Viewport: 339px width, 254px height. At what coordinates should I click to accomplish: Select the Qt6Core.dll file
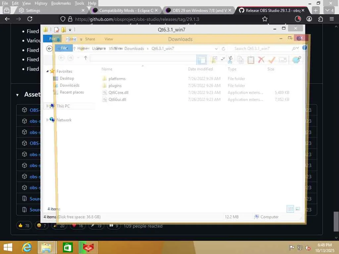119,93
